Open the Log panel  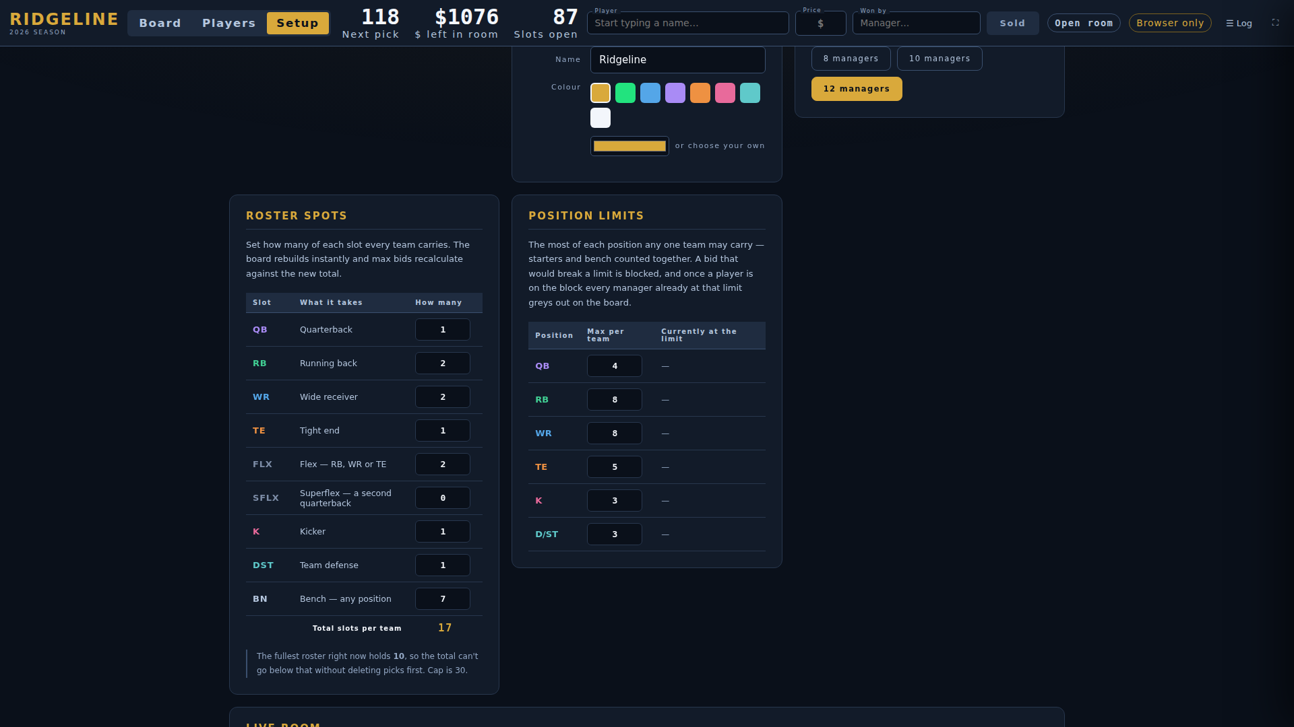pyautogui.click(x=1239, y=23)
